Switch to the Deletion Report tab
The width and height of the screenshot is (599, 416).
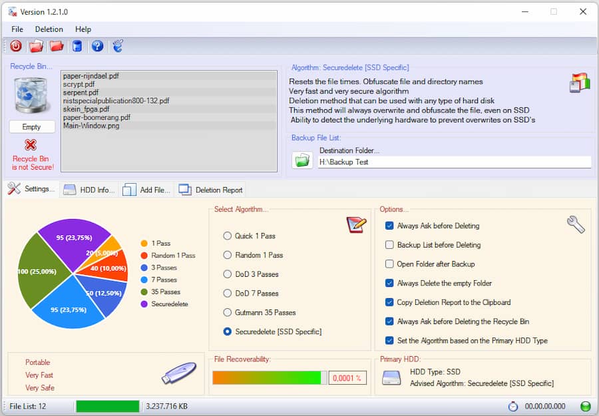click(210, 190)
